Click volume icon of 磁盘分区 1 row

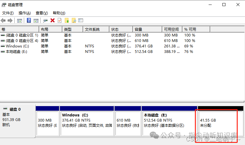[x=3, y=35]
